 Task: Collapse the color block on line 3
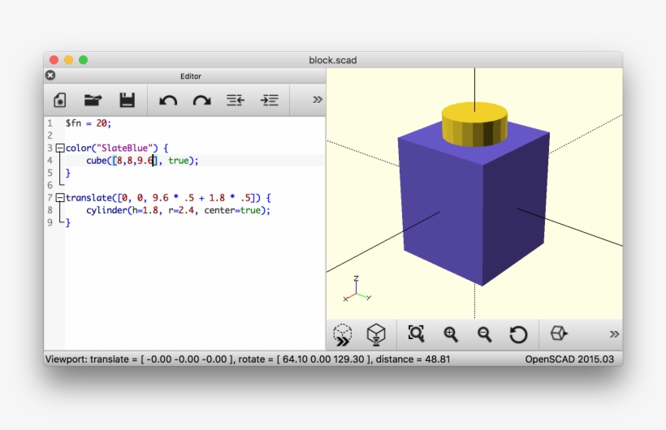(60, 148)
